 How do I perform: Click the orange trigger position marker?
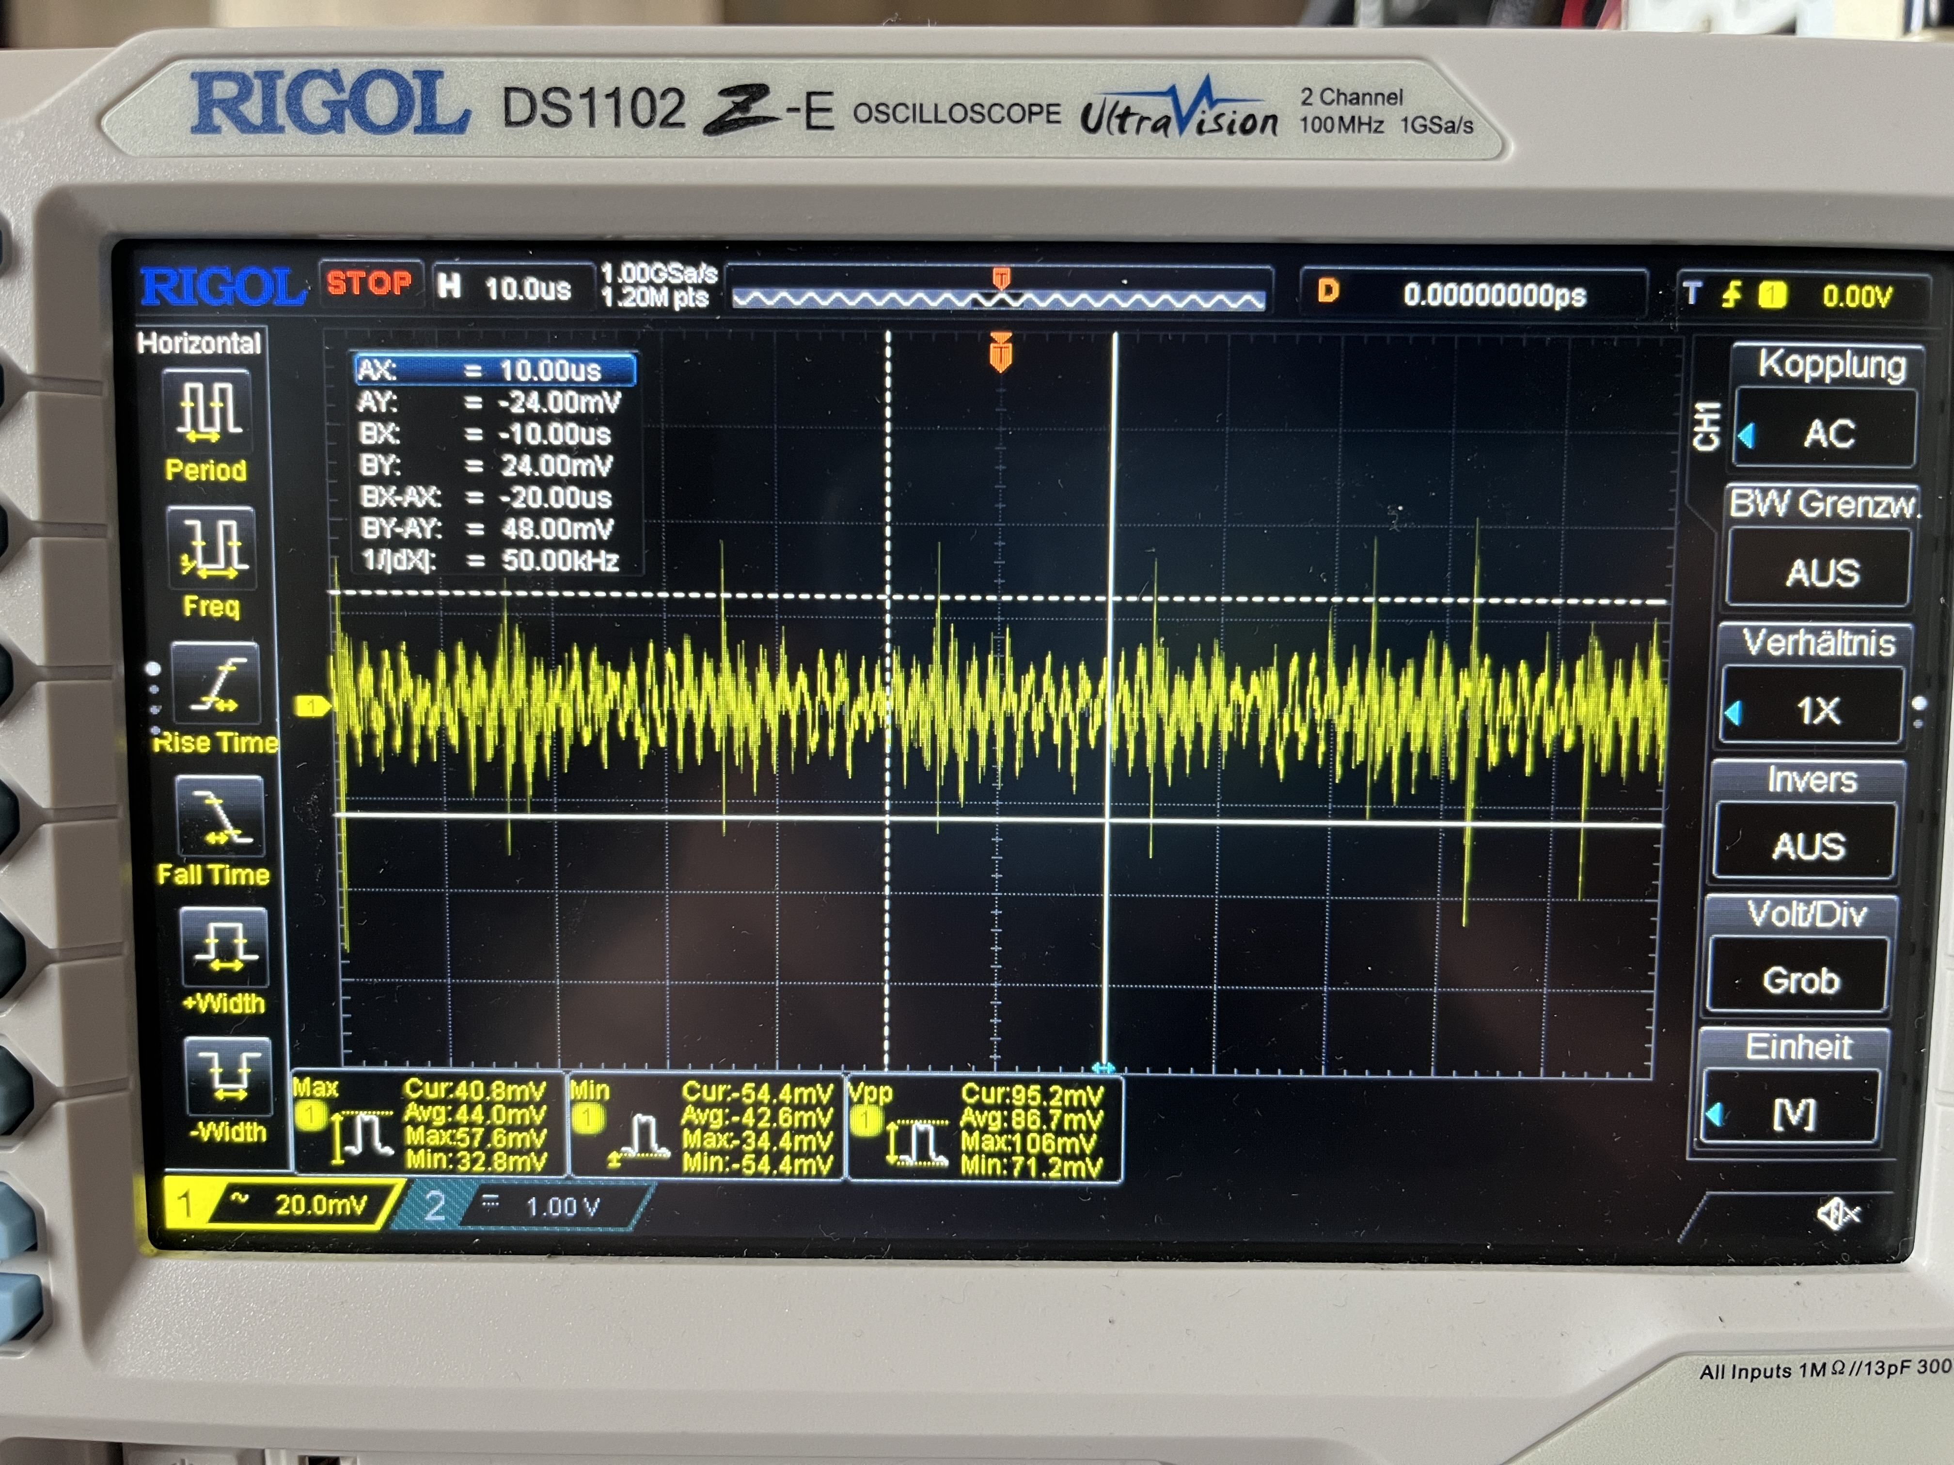tap(1000, 353)
